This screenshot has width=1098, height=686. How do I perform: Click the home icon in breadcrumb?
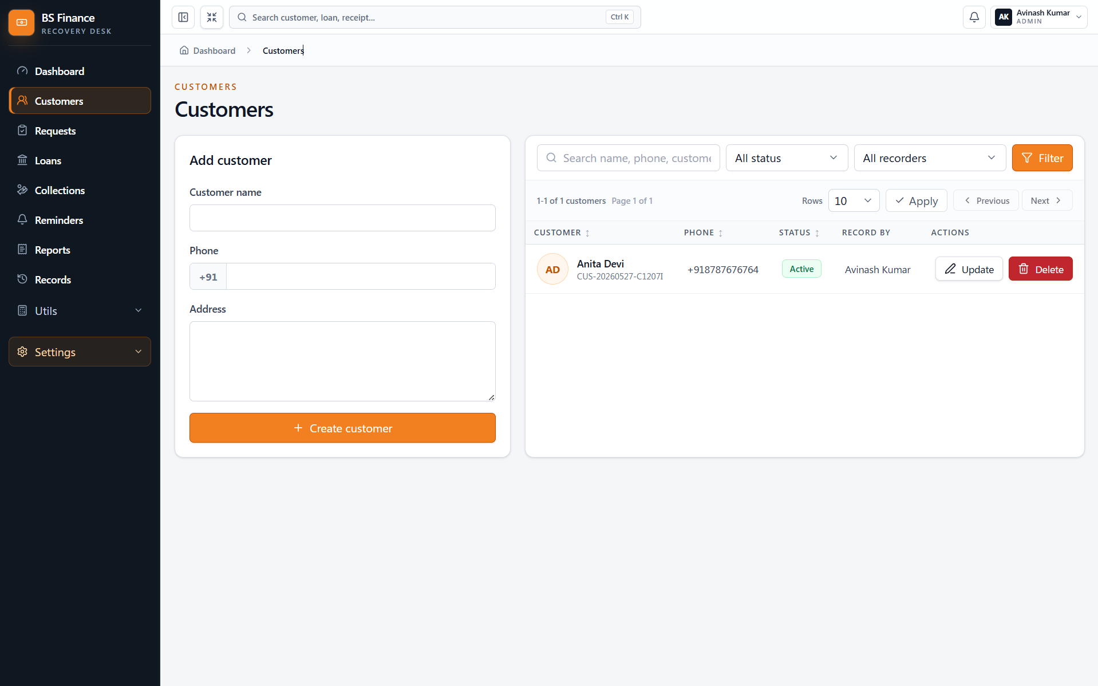click(184, 50)
